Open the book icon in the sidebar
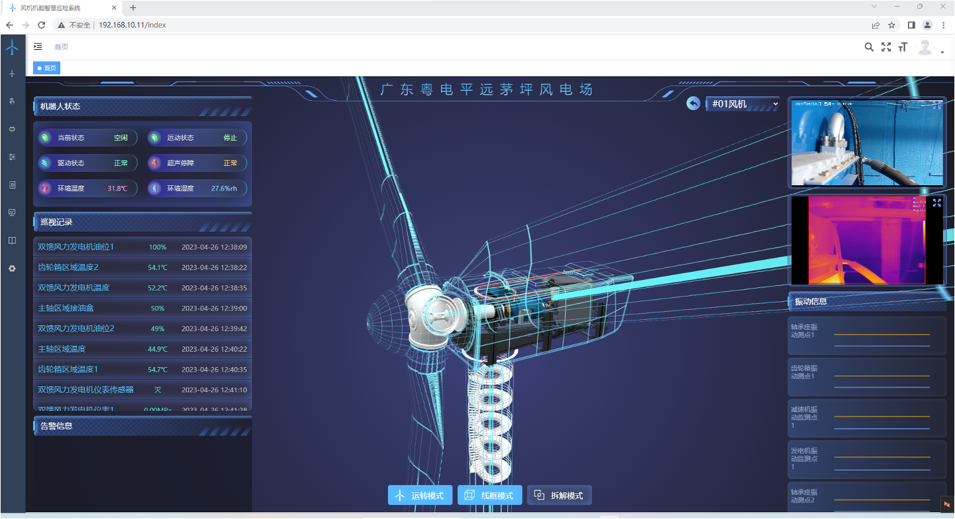 12,241
